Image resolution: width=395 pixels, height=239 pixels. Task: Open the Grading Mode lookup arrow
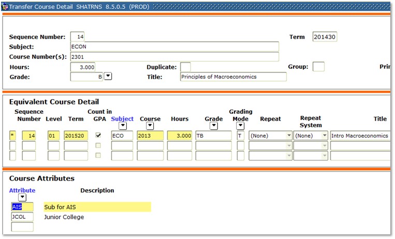click(241, 126)
